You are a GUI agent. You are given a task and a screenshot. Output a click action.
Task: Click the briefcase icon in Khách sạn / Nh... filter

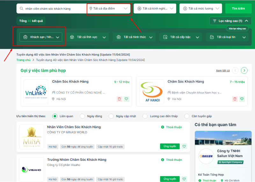pos(25,37)
